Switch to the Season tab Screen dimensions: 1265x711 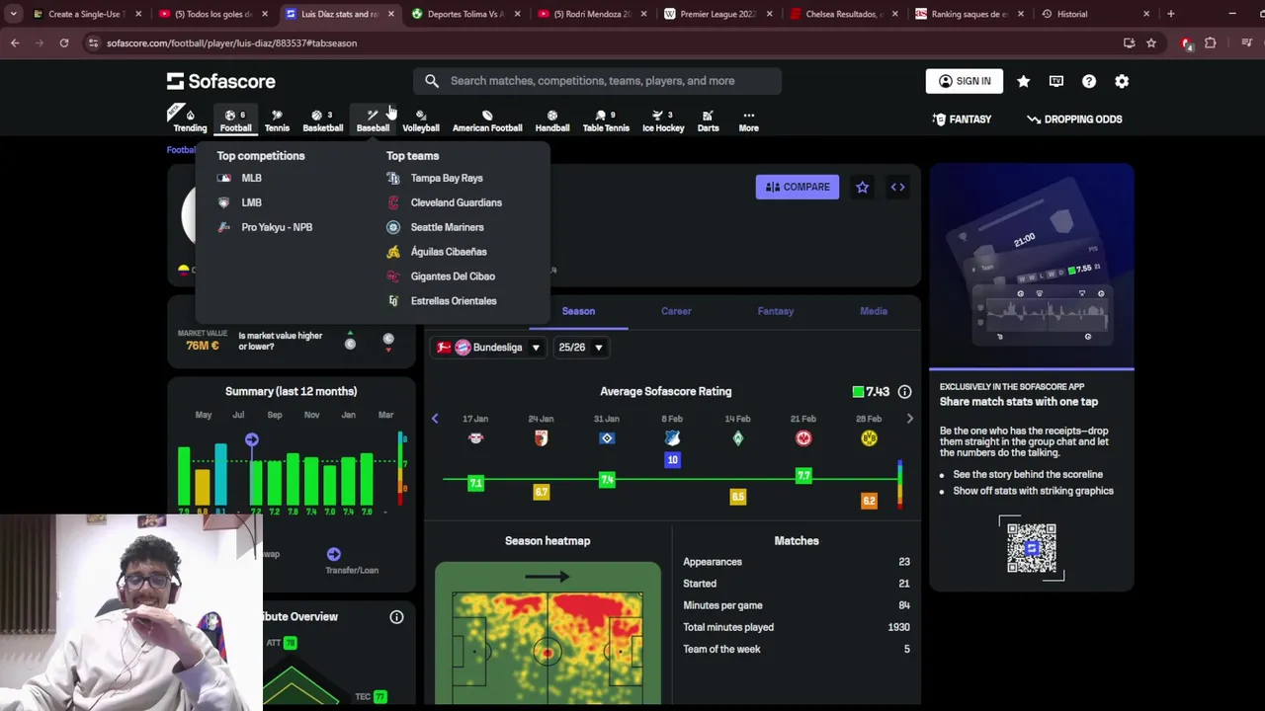578,311
